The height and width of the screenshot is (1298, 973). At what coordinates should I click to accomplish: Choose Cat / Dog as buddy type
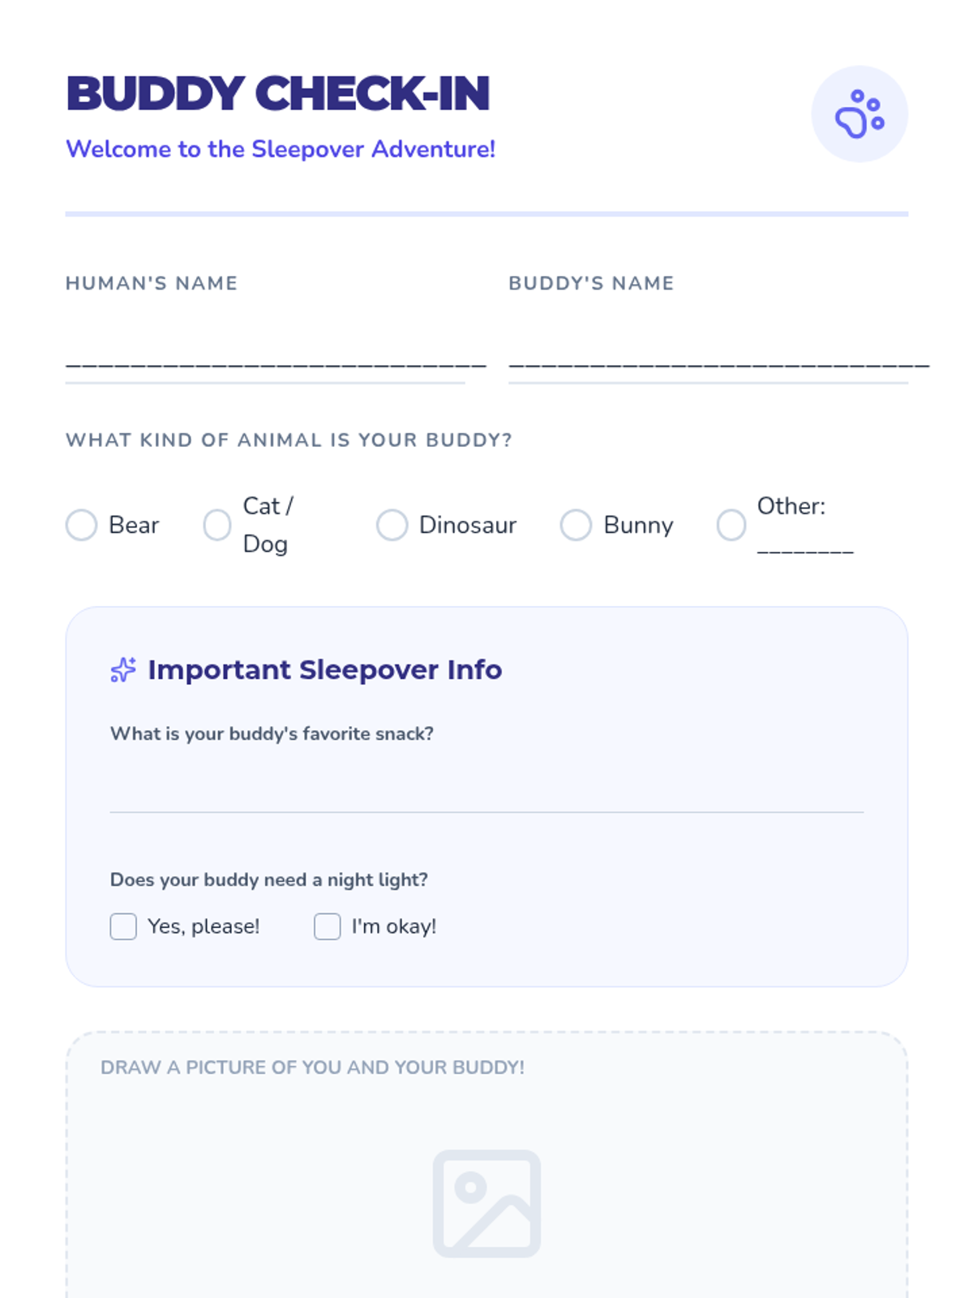pyautogui.click(x=217, y=525)
